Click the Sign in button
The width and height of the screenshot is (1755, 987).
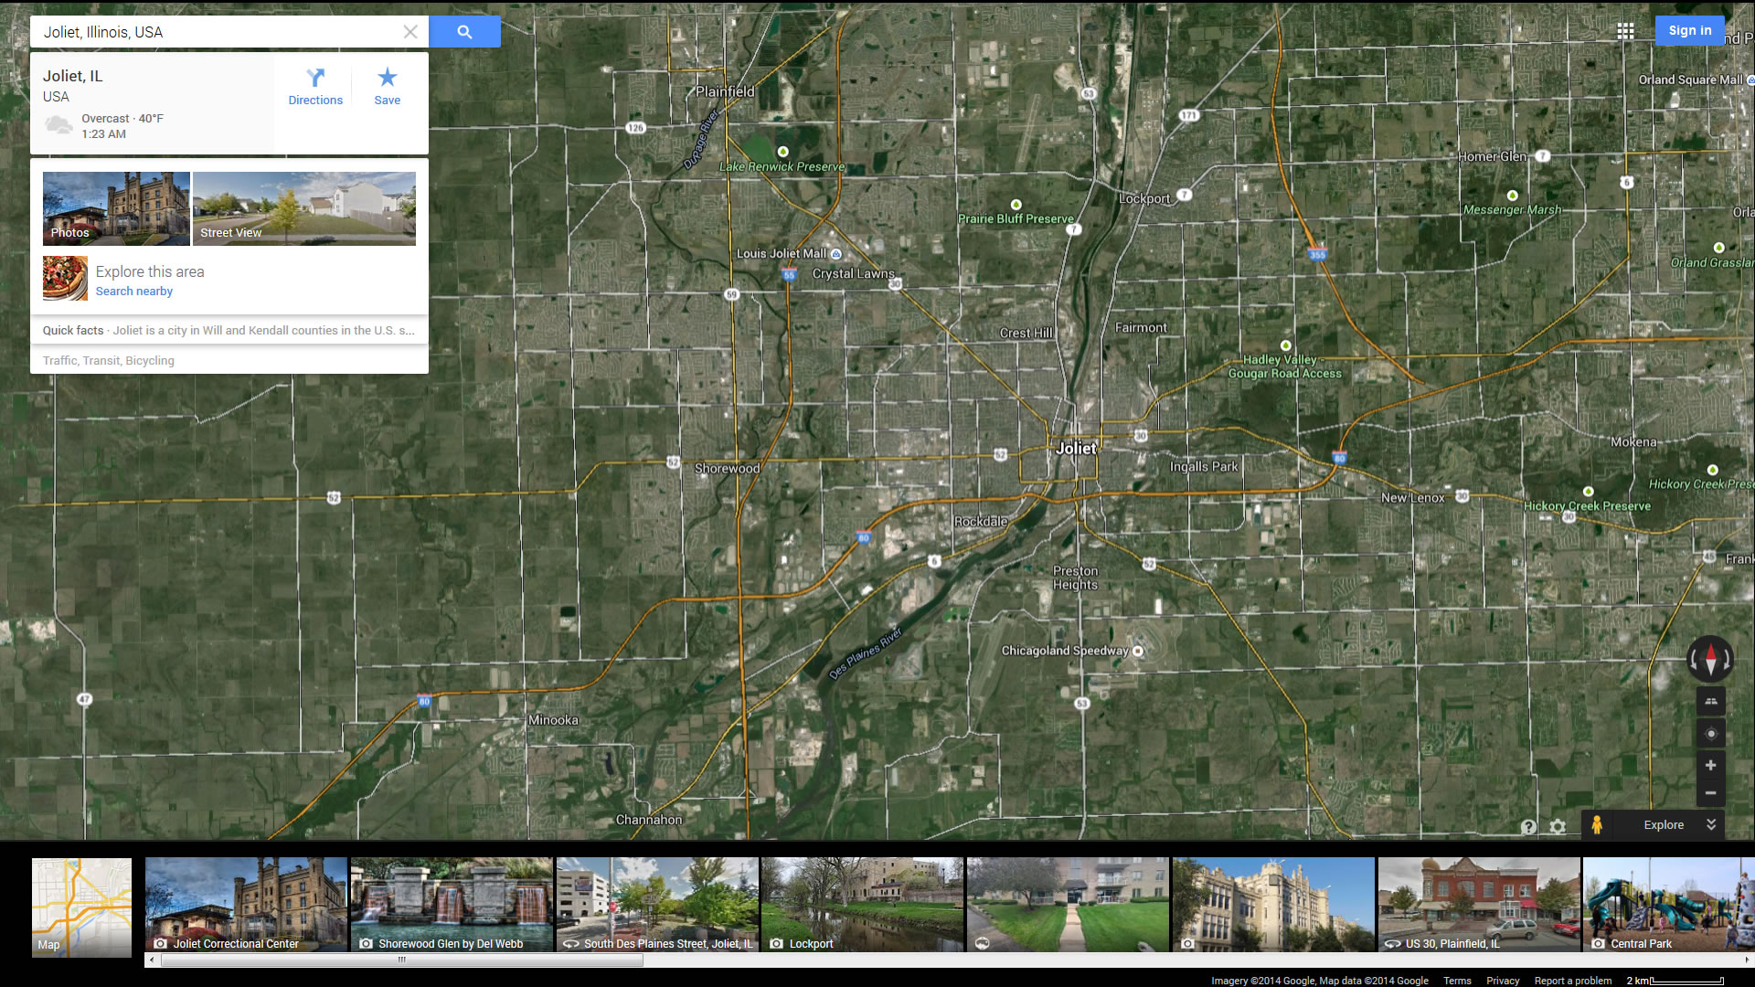pos(1689,30)
